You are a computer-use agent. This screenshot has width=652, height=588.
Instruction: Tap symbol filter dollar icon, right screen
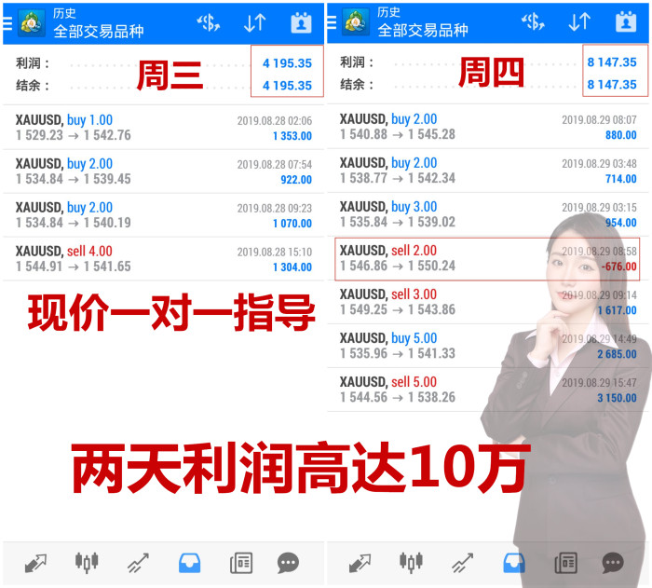pos(533,22)
